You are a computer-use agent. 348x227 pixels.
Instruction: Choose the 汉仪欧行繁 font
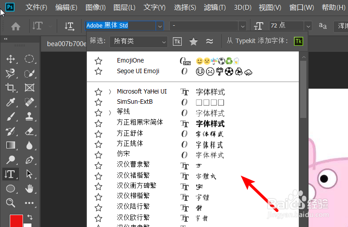point(133,218)
